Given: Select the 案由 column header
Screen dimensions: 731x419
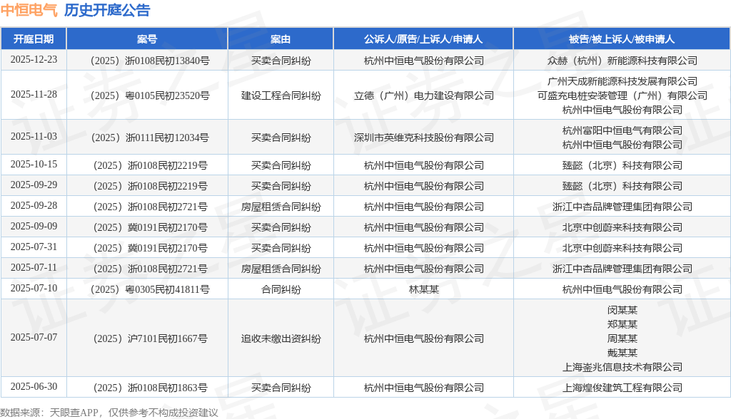Looking at the screenshot, I should click(281, 39).
